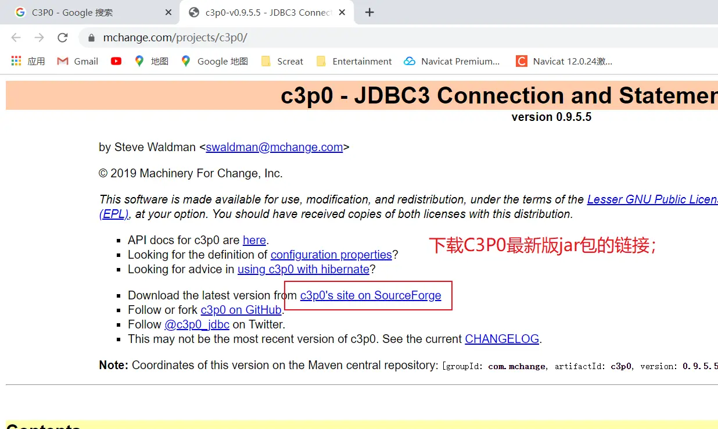Click the 'by Steve Waldman' text

(147, 147)
